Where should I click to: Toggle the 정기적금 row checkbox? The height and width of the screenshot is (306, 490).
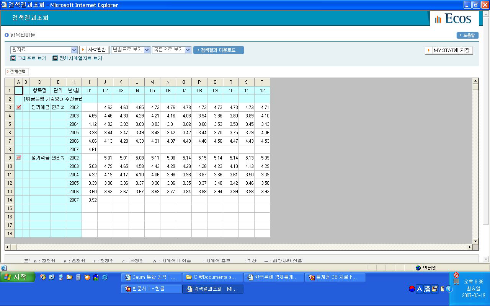pos(18,158)
